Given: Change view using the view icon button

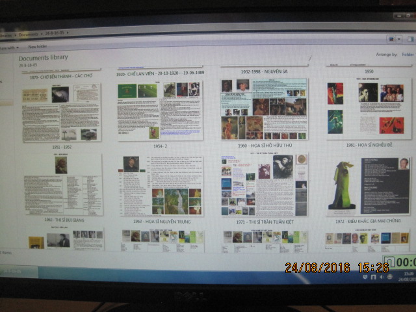Looking at the screenshot, I should [x=391, y=39].
